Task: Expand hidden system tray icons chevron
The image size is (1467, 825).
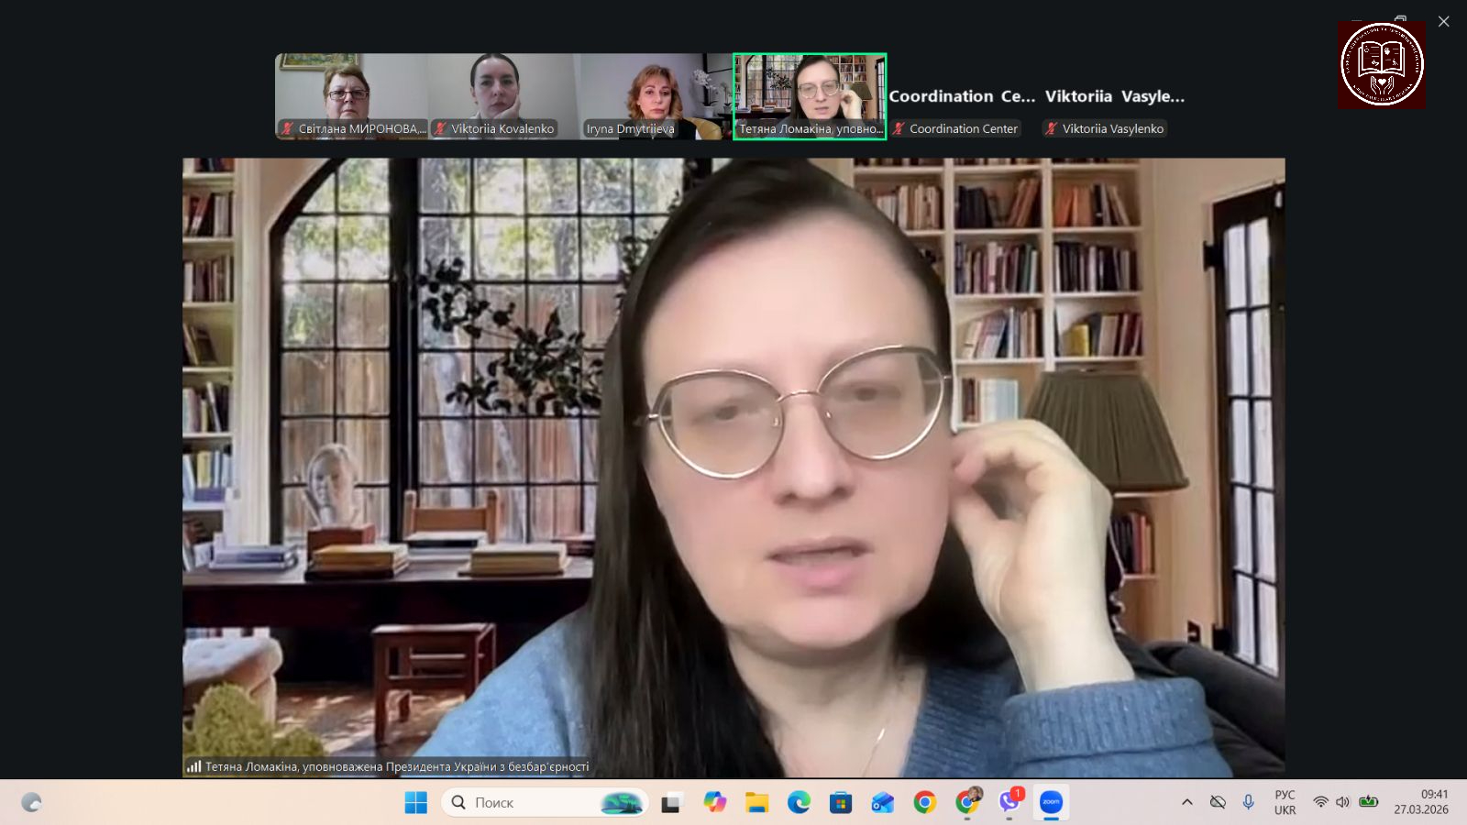Action: coord(1186,802)
